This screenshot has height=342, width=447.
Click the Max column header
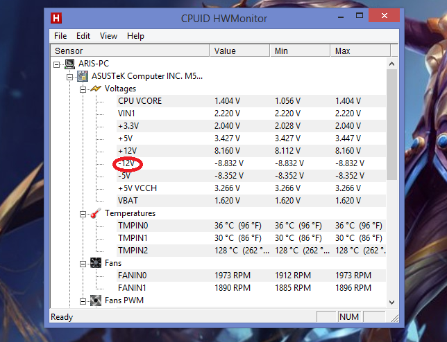(x=360, y=51)
